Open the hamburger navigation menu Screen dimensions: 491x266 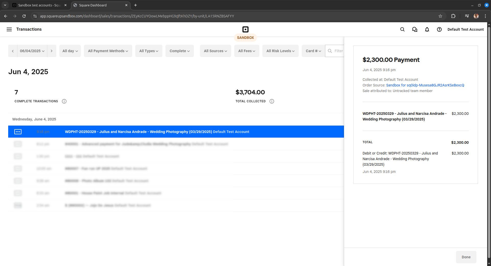pyautogui.click(x=9, y=29)
